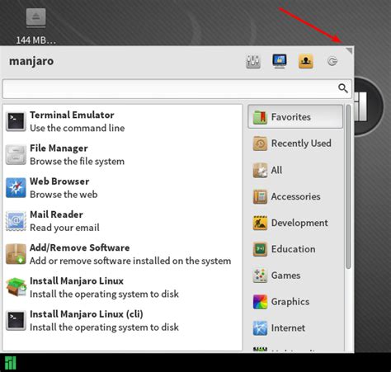
Task: Click 'Add or remove software installed on the system' text
Action: pos(130,261)
